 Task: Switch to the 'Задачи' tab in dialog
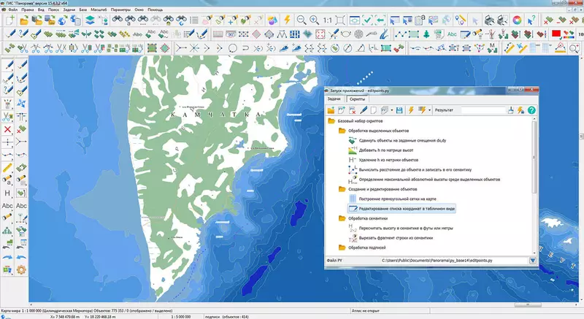(x=334, y=98)
